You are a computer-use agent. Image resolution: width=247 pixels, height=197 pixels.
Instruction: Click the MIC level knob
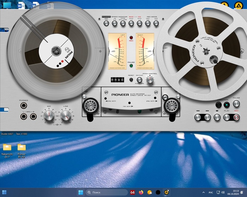click(49, 116)
